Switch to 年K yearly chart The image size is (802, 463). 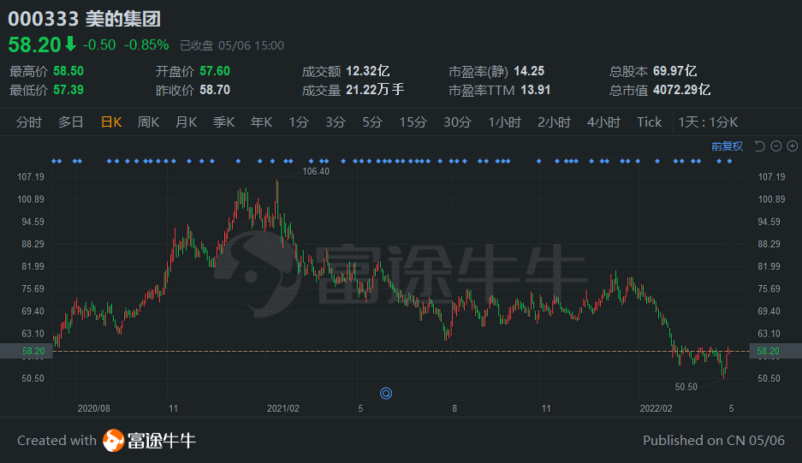click(x=261, y=122)
